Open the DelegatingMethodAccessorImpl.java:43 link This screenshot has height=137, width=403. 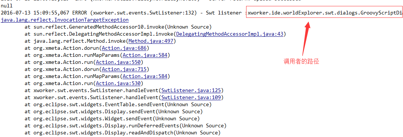(229, 34)
